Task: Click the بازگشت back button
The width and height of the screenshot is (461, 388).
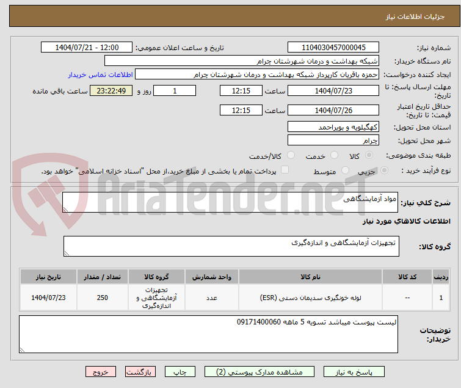Action: [140, 372]
